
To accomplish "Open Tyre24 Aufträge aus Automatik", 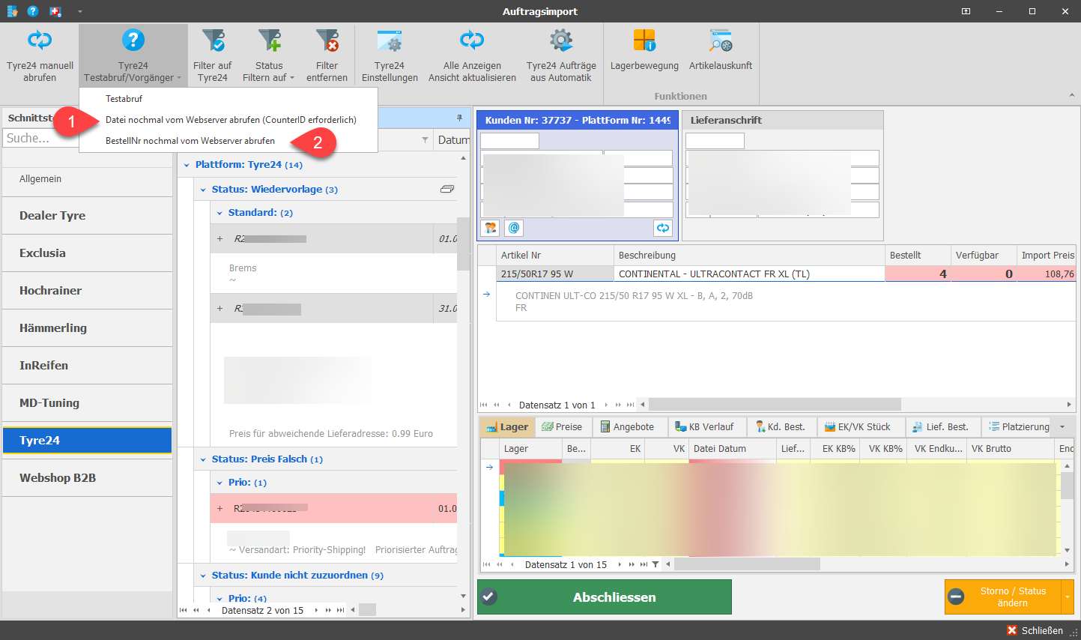I will click(x=561, y=55).
